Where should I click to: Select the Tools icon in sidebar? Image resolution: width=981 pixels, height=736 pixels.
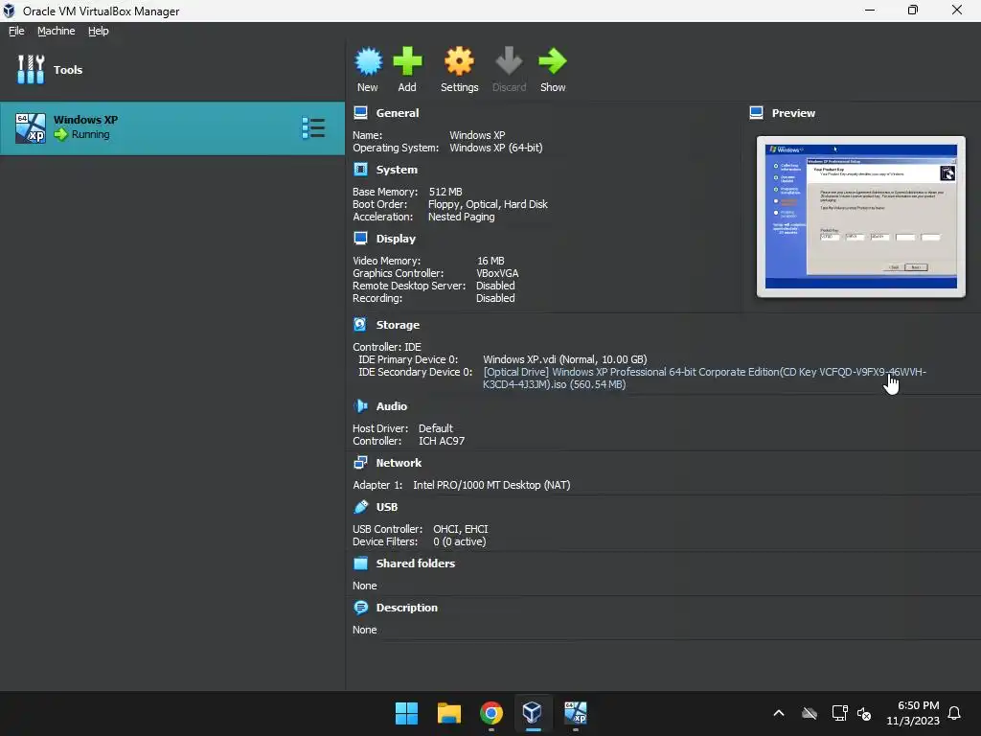(x=31, y=69)
